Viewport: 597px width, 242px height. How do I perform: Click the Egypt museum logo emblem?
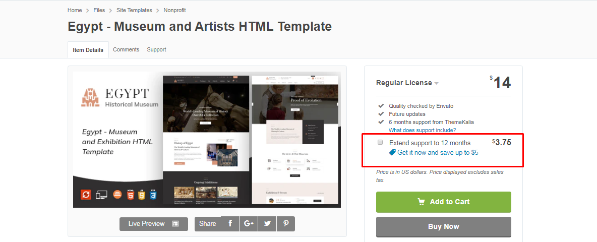(x=90, y=97)
